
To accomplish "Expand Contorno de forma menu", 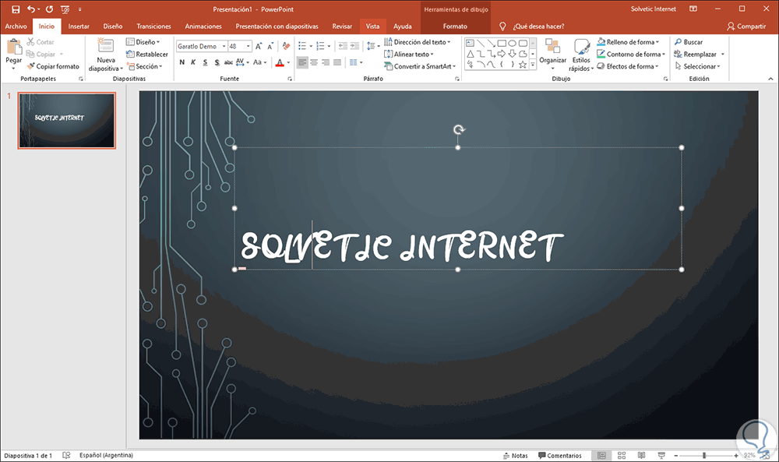I will click(x=631, y=55).
